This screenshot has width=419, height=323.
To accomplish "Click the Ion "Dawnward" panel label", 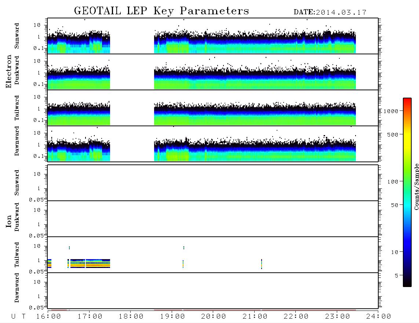I will tap(17, 288).
